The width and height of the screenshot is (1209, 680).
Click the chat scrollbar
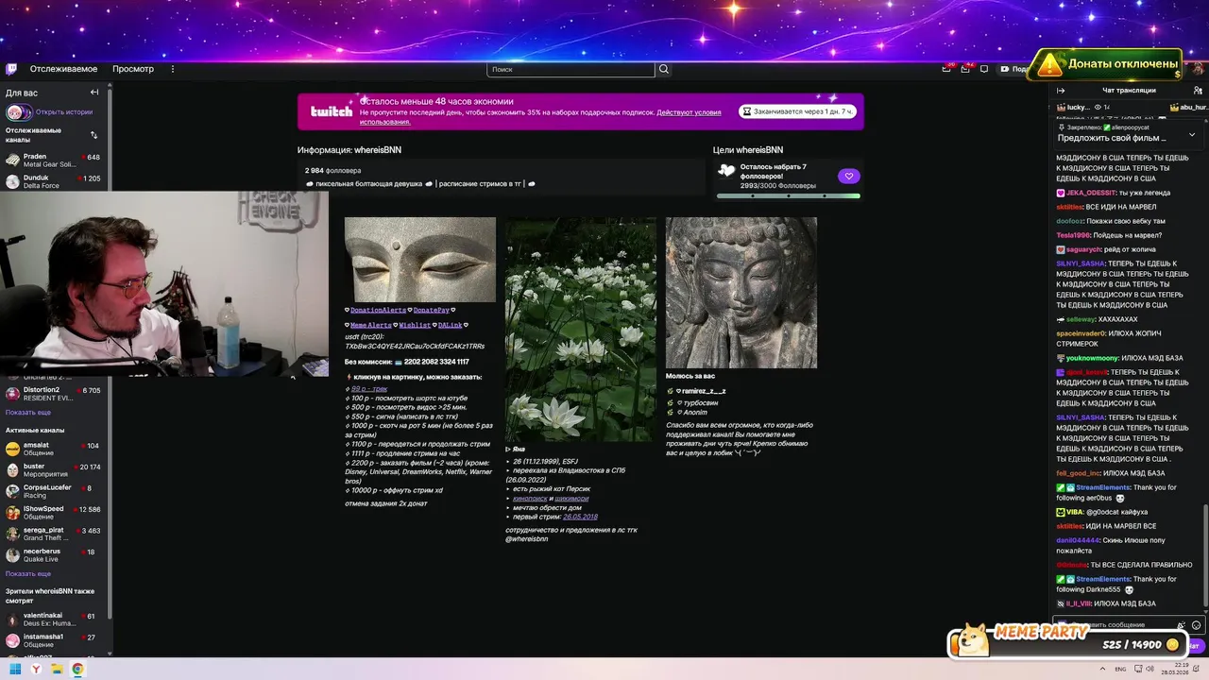click(1204, 557)
